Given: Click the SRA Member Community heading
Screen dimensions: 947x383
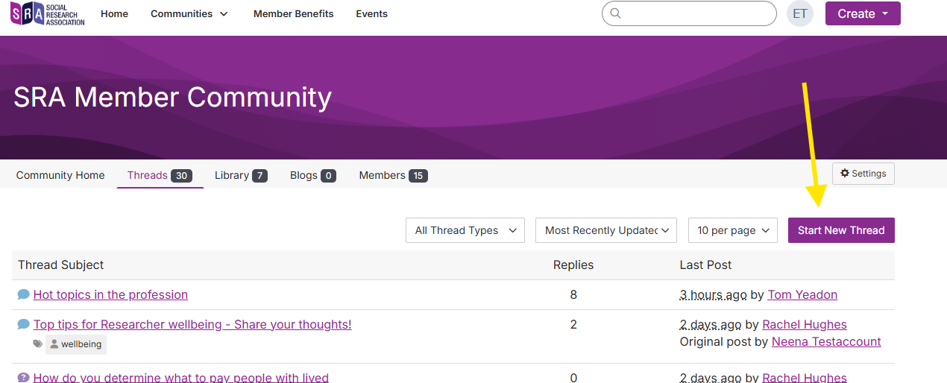Looking at the screenshot, I should (x=172, y=97).
